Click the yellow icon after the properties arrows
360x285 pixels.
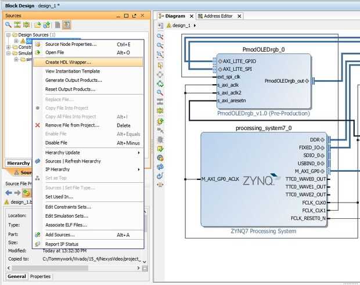26,193
